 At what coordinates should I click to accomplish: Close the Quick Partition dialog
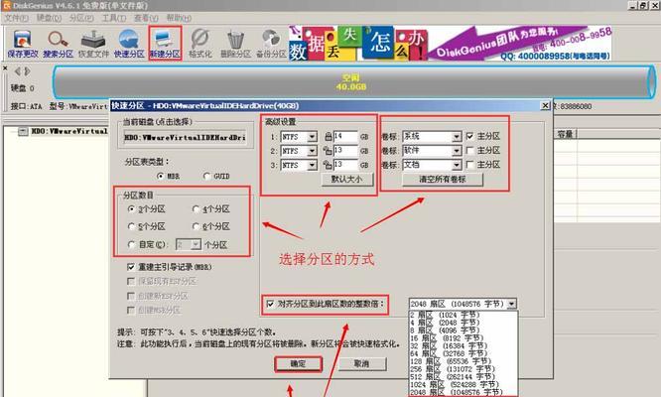click(x=545, y=105)
